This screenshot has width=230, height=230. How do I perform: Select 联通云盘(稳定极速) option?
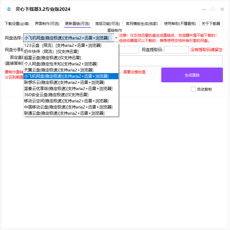(64, 113)
